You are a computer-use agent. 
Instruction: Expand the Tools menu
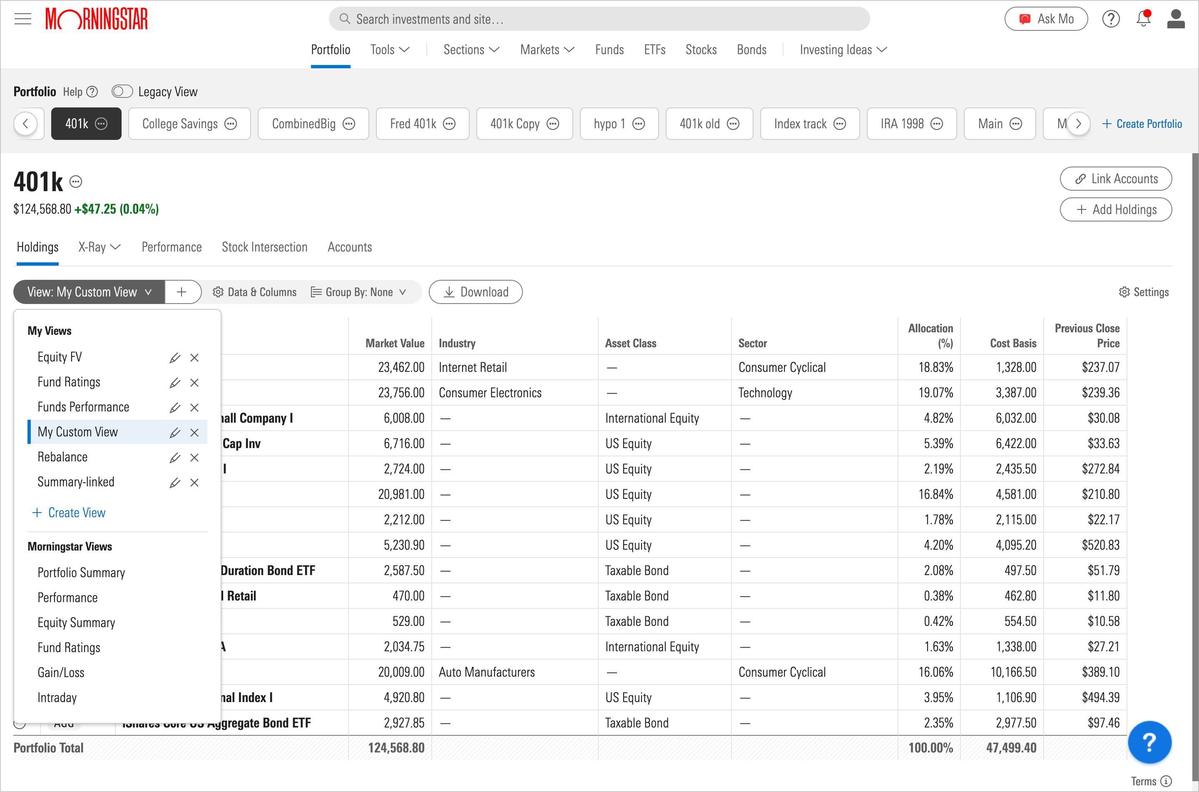pyautogui.click(x=390, y=50)
